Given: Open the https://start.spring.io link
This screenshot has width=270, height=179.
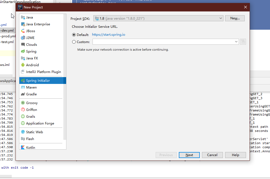Looking at the screenshot, I should point(109,35).
